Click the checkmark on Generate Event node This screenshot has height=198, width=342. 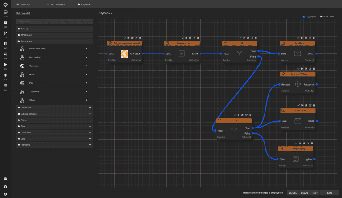pos(182,38)
